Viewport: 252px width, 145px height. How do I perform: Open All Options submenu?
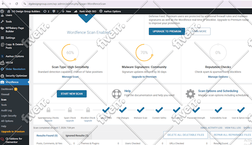tap(7, 121)
